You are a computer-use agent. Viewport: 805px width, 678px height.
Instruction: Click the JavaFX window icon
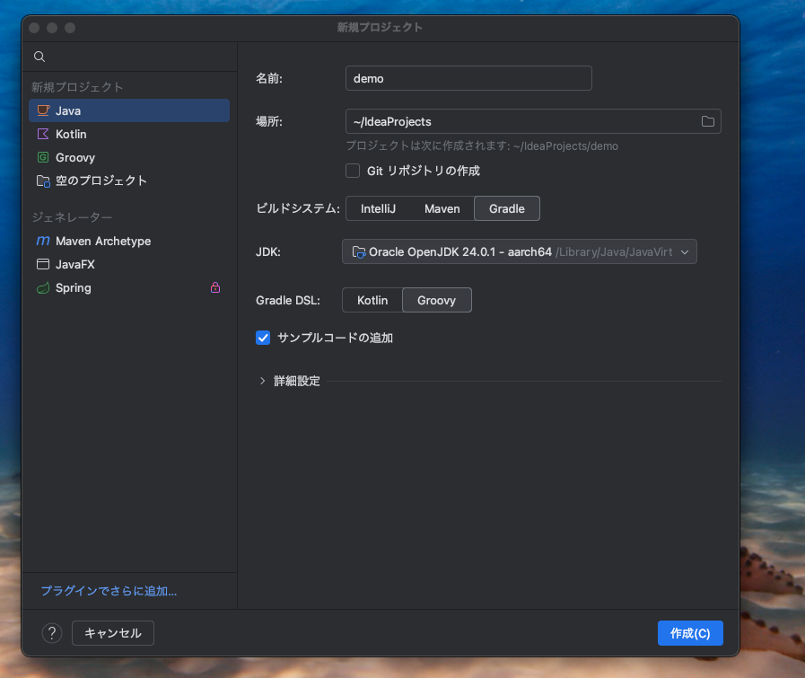click(43, 264)
